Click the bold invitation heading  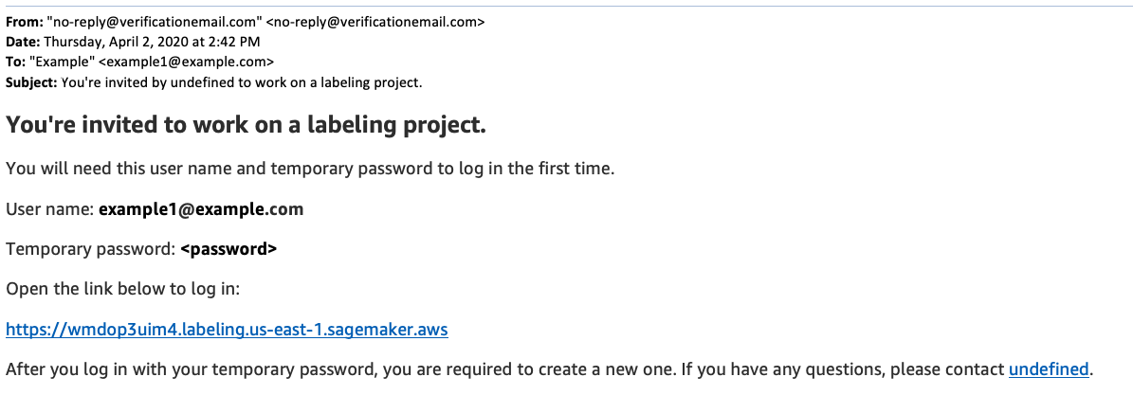[x=246, y=124]
